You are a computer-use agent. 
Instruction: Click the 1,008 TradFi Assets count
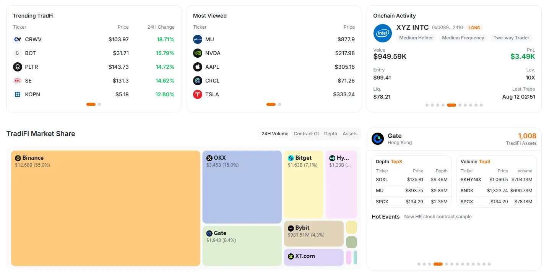pos(527,136)
